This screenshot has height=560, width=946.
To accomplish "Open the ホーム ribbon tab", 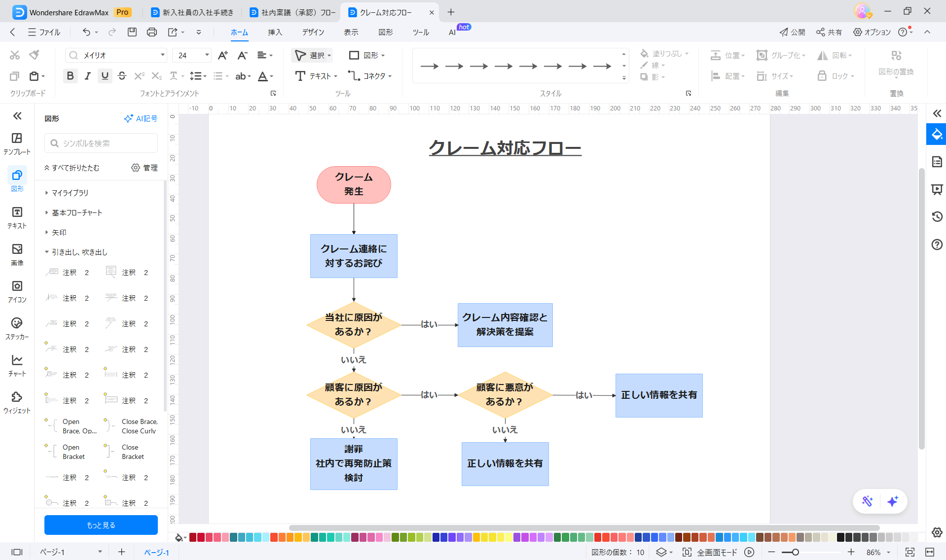I will pyautogui.click(x=239, y=32).
